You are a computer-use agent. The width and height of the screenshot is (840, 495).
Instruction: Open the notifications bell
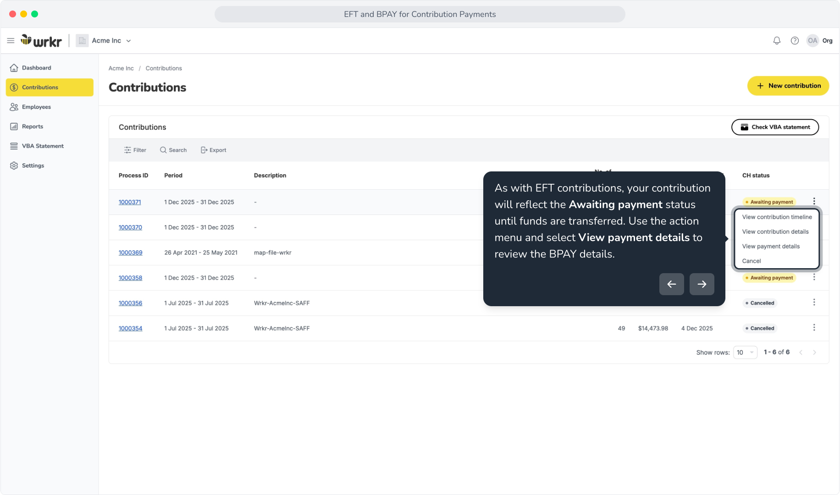[x=777, y=41]
